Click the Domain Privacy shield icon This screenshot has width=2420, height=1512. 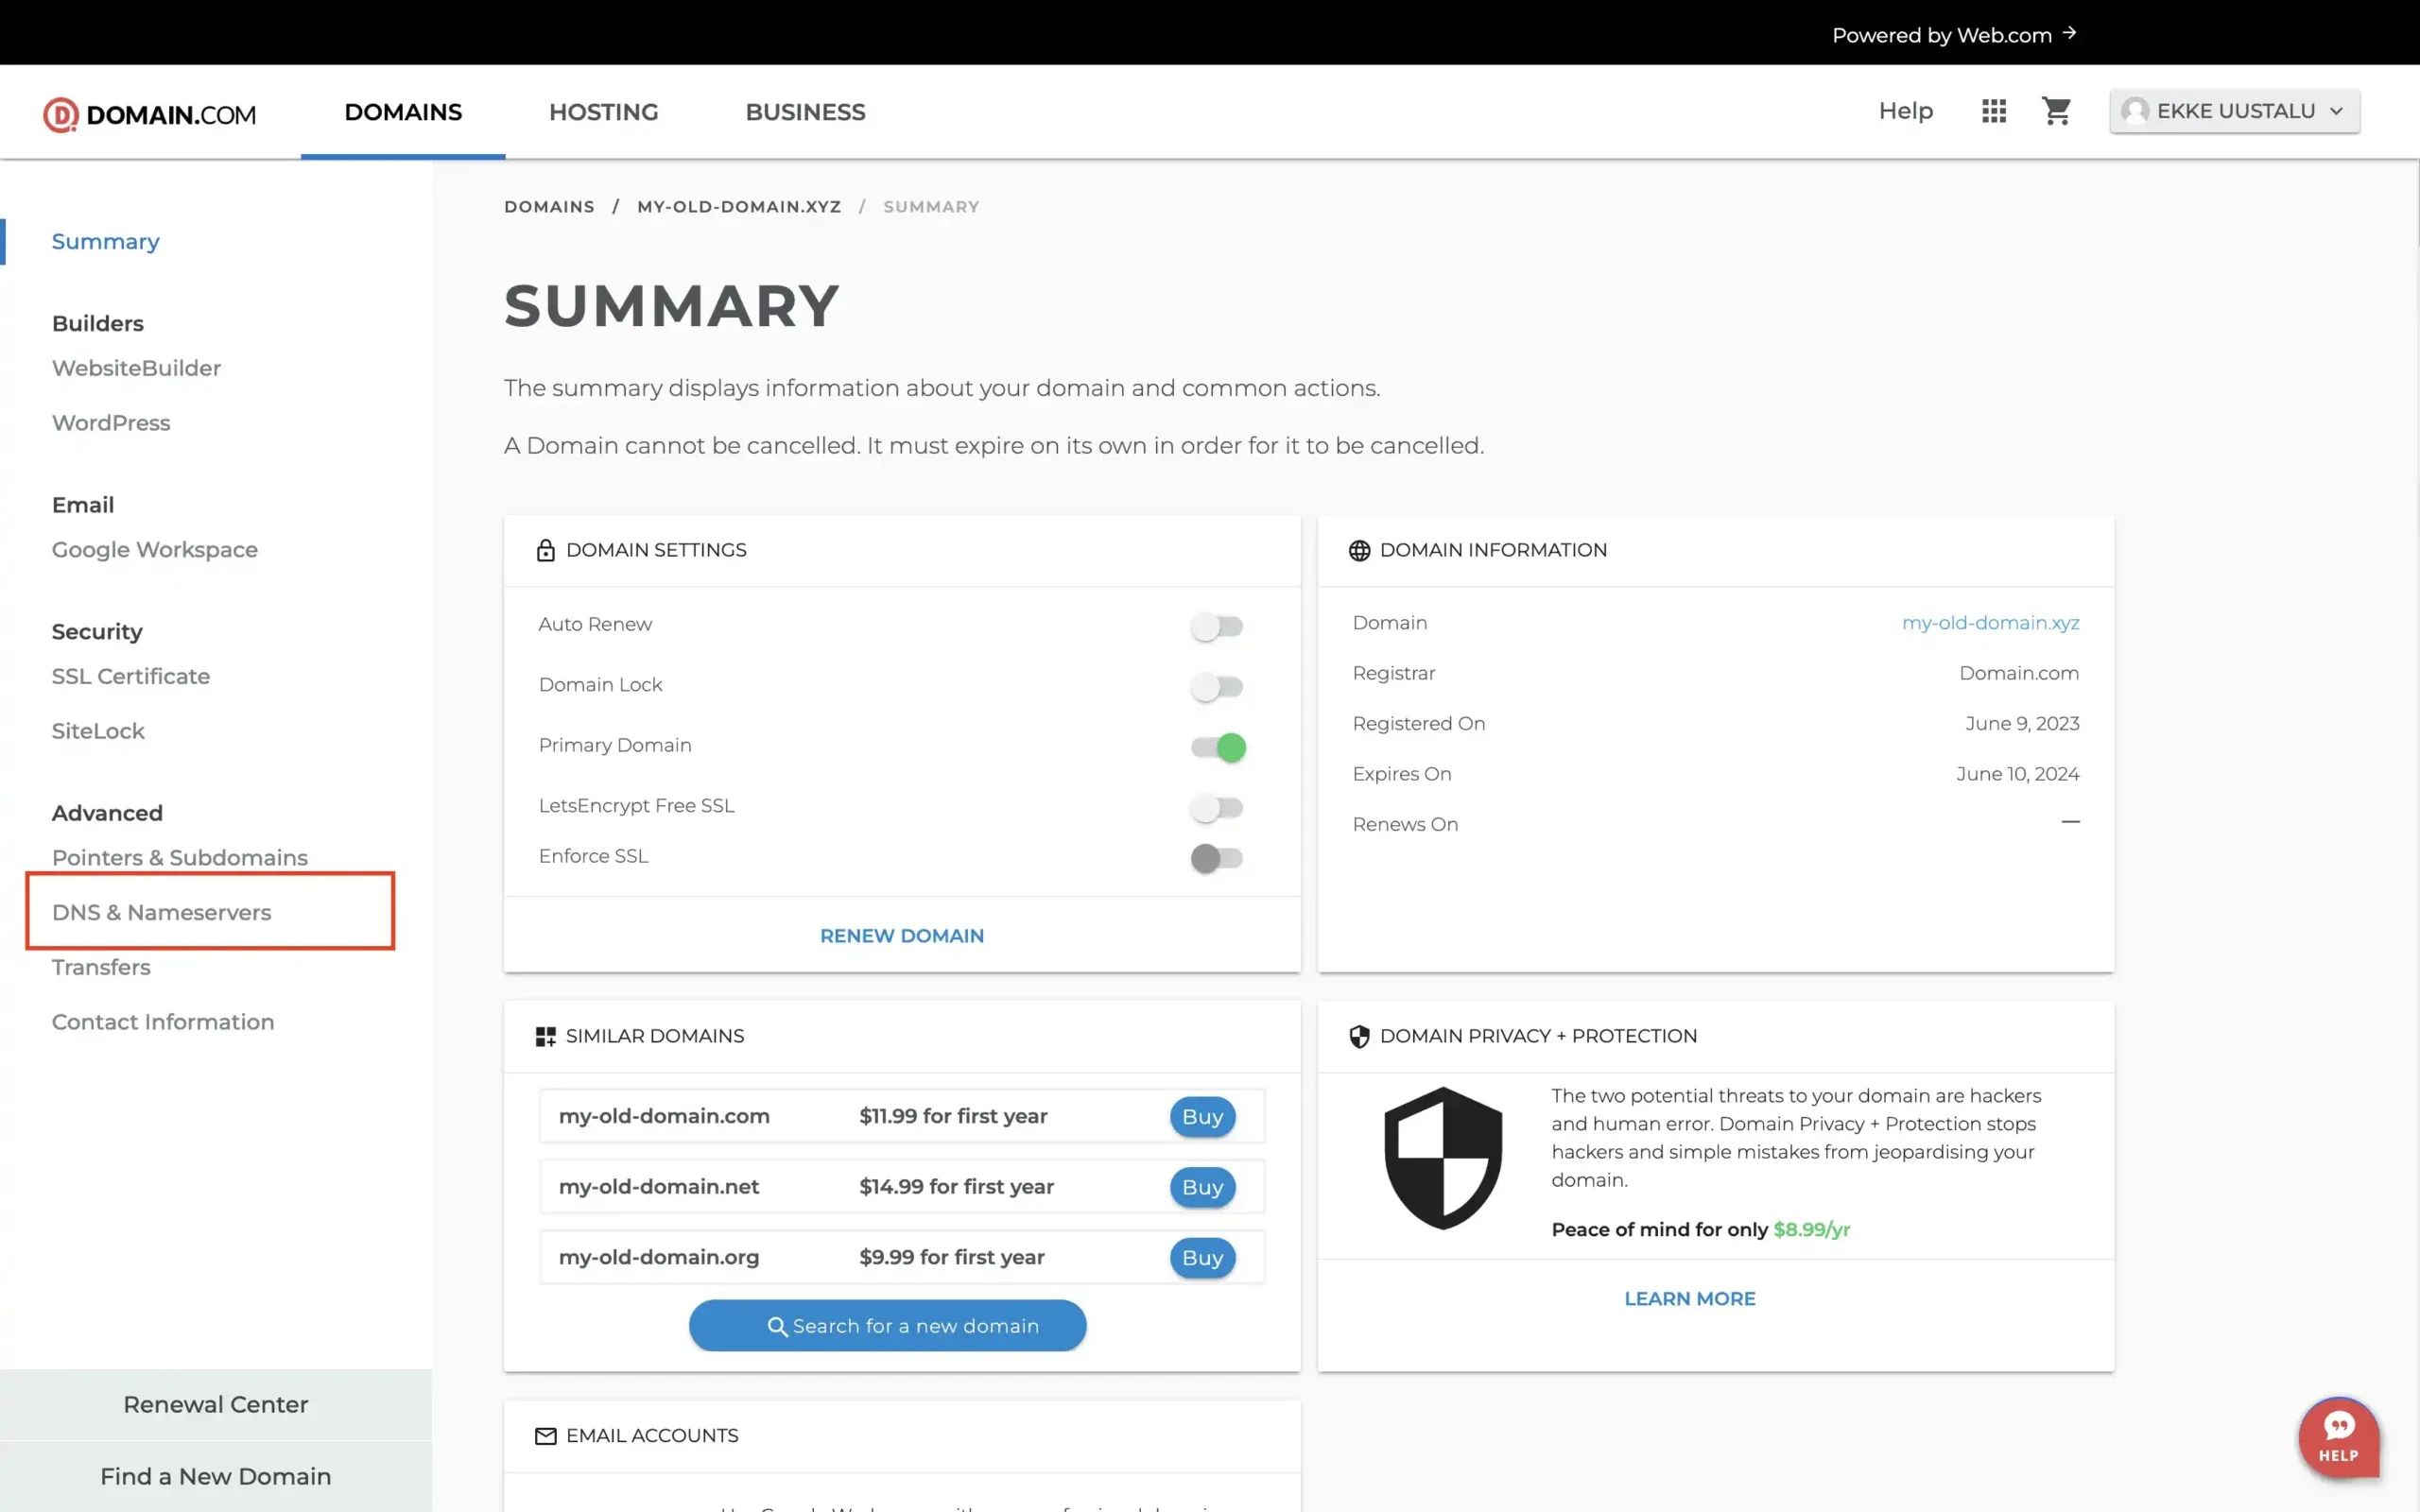(1361, 1036)
